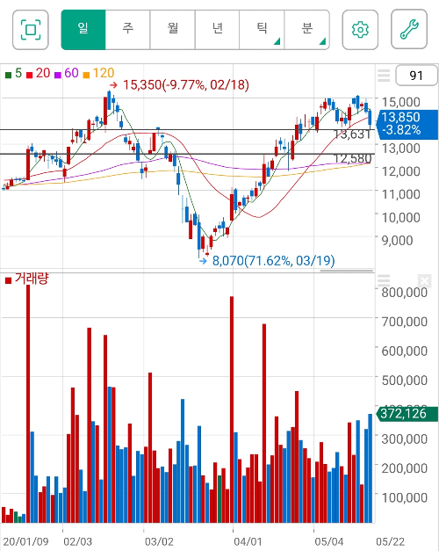The width and height of the screenshot is (439, 551).
Task: Tap the 02/03 date axis label
Action: click(x=77, y=541)
